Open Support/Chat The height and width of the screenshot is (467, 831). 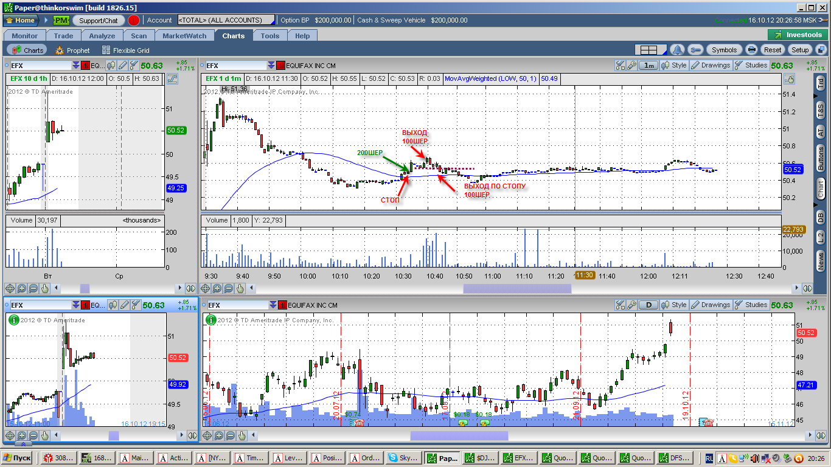99,20
